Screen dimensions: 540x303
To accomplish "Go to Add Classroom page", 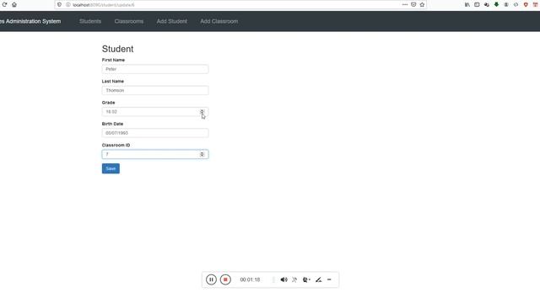I will [219, 21].
